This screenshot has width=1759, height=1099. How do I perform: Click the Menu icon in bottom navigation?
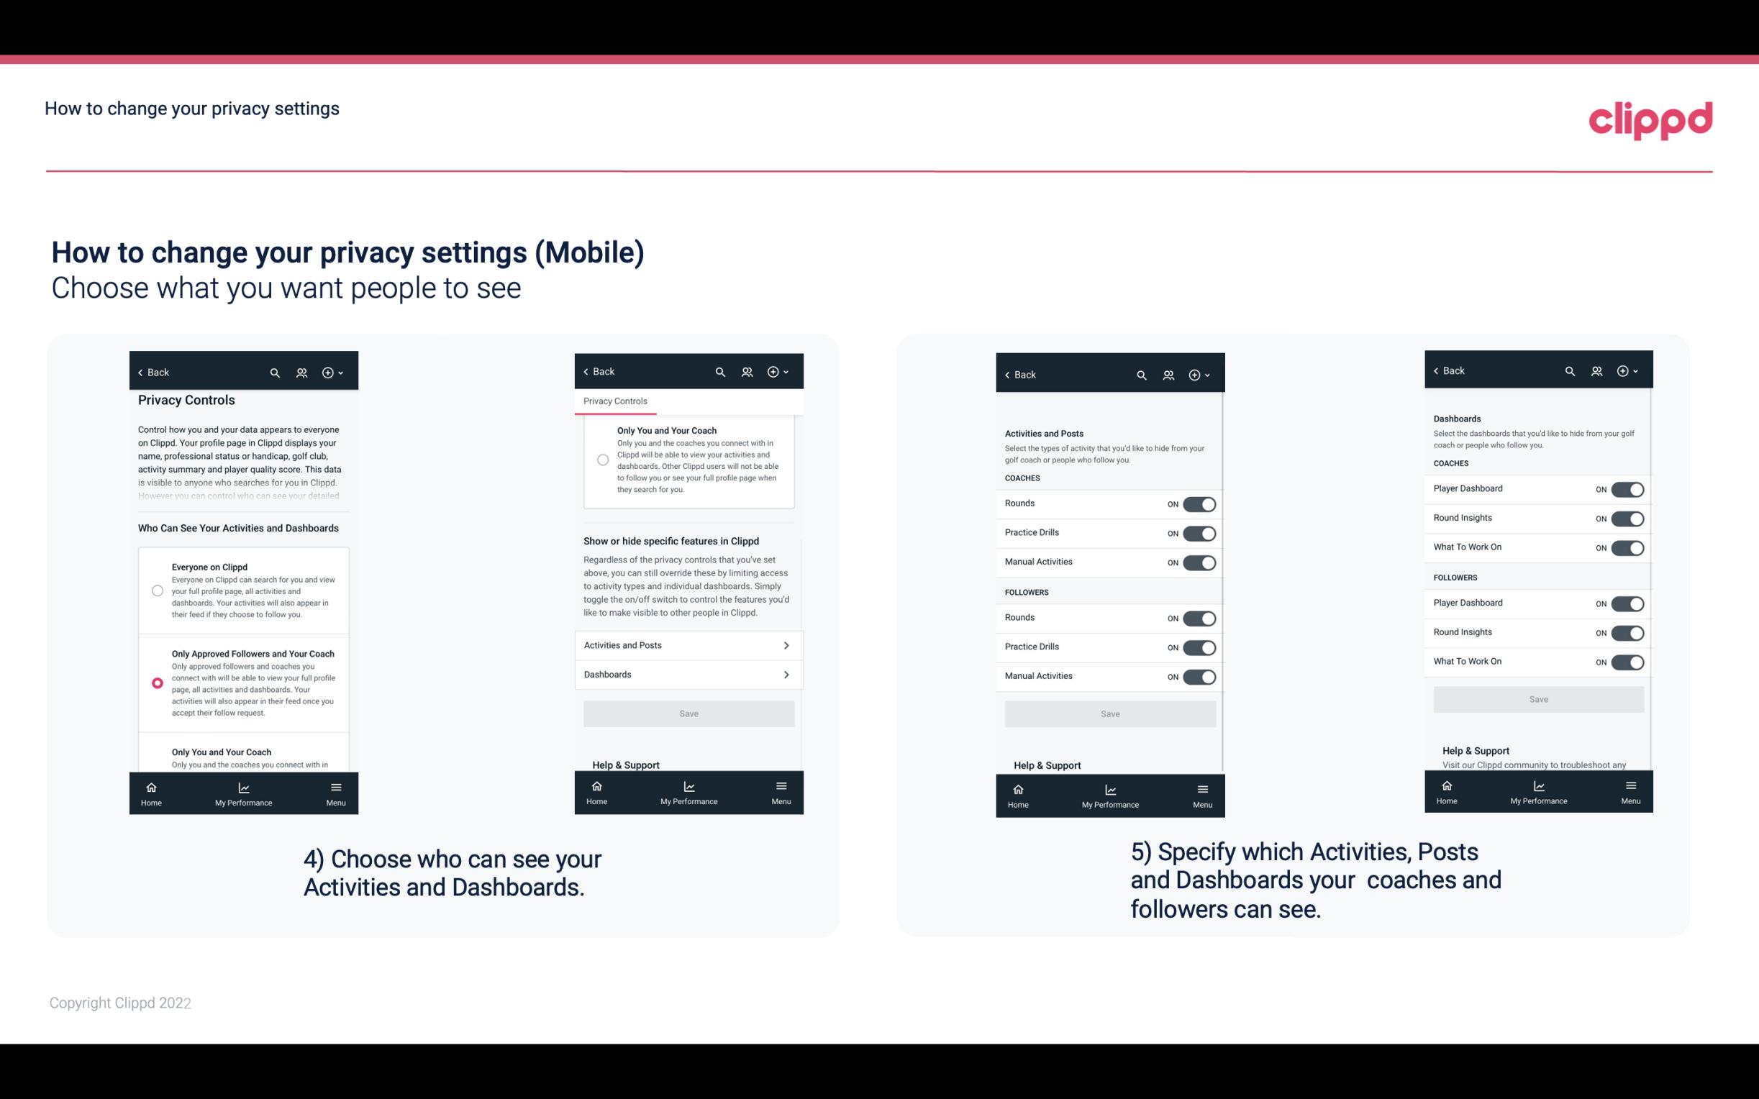pos(335,786)
